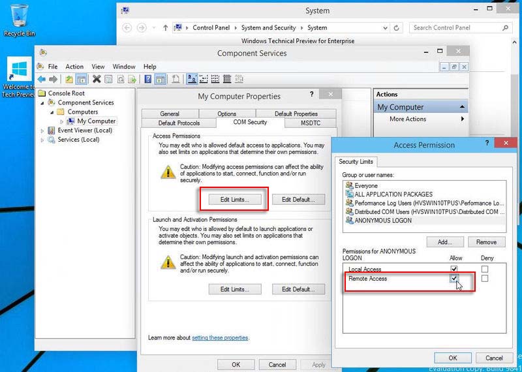This screenshot has height=372, width=522.
Task: Toggle the Show/Hide Console Tree toolbar icon
Action: (x=82, y=79)
